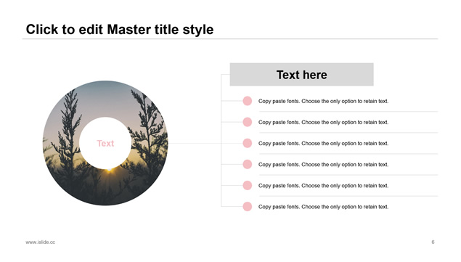Click the slide number 6 in the footer
This screenshot has width=461, height=262.
pyautogui.click(x=433, y=242)
